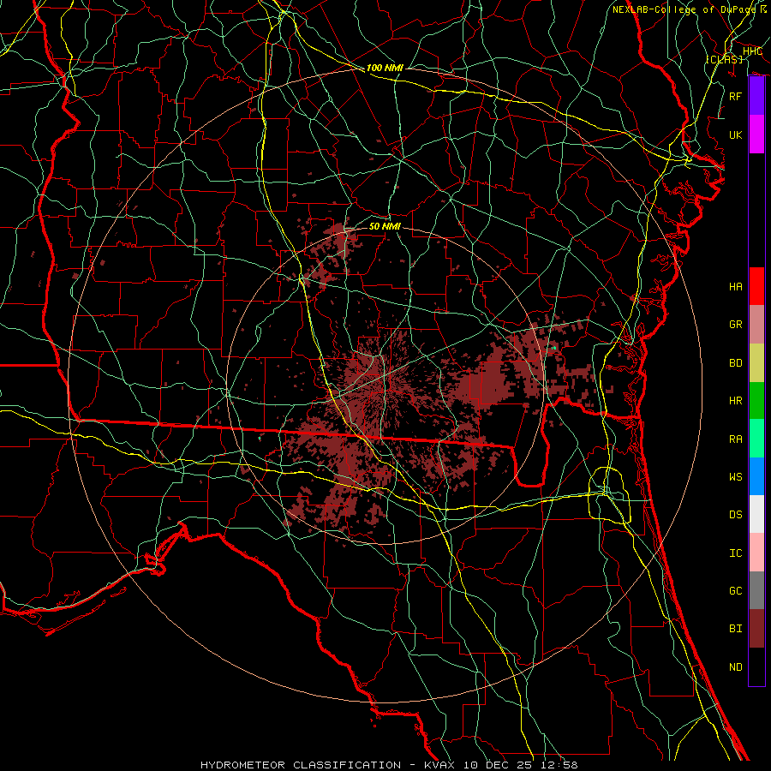
Task: Click the BD yellow legend swatch
Action: (x=756, y=362)
